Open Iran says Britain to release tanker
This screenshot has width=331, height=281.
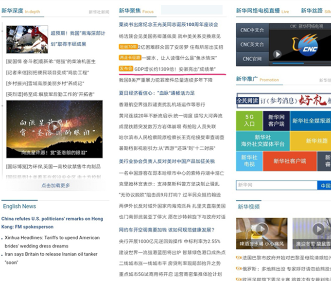[51, 258]
